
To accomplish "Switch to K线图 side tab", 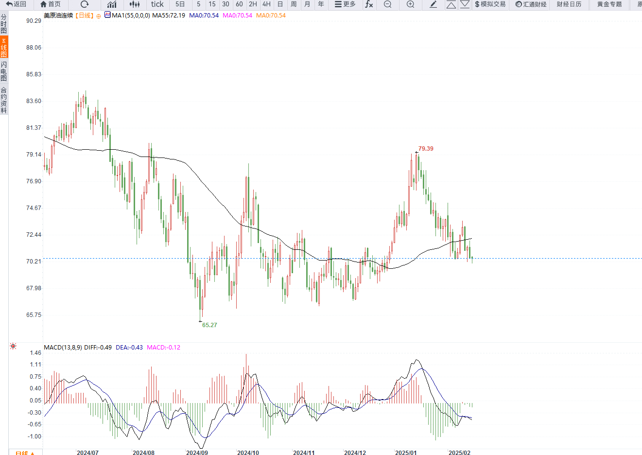I will point(4,48).
